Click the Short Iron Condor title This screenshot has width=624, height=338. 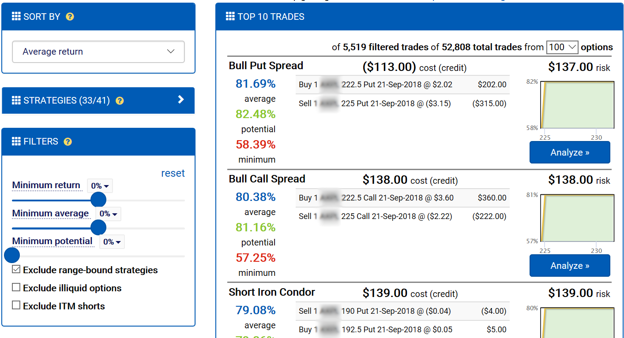click(272, 292)
